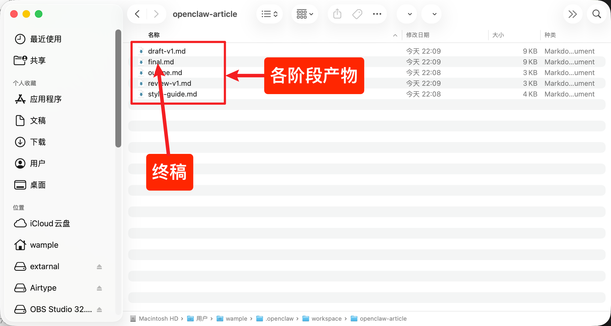Sort files by 修改日期 column
The width and height of the screenshot is (611, 326).
coord(418,35)
